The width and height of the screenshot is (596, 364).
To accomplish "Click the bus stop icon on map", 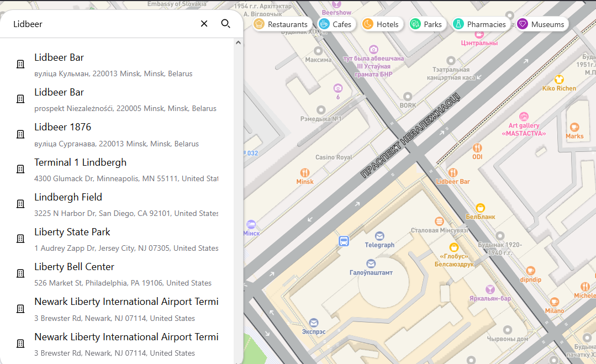I will (x=344, y=241).
